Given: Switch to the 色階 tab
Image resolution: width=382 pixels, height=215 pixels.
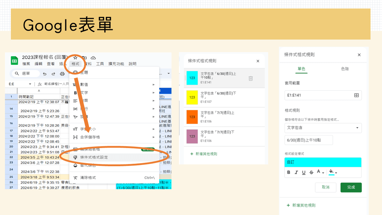Looking at the screenshot, I should point(345,68).
